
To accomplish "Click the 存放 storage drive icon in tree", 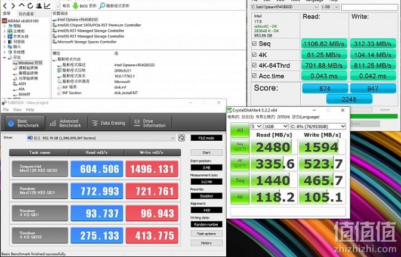I will point(10,57).
